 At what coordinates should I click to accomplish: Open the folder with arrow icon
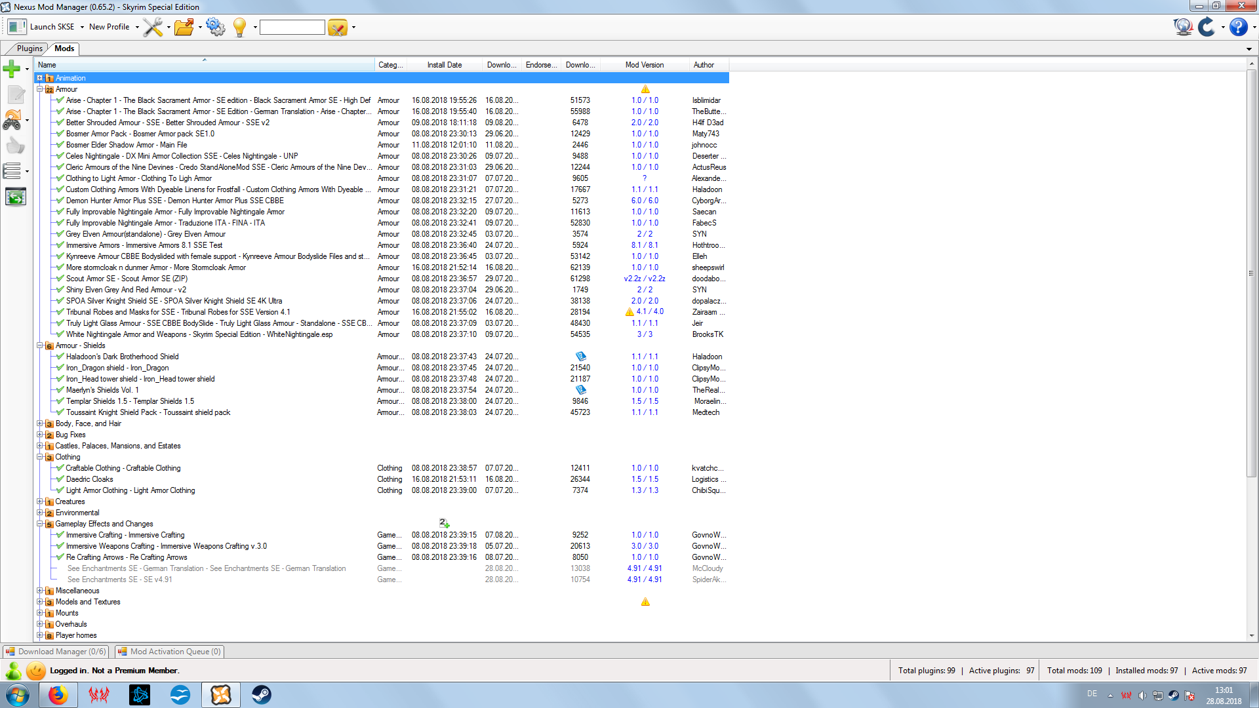coord(184,27)
